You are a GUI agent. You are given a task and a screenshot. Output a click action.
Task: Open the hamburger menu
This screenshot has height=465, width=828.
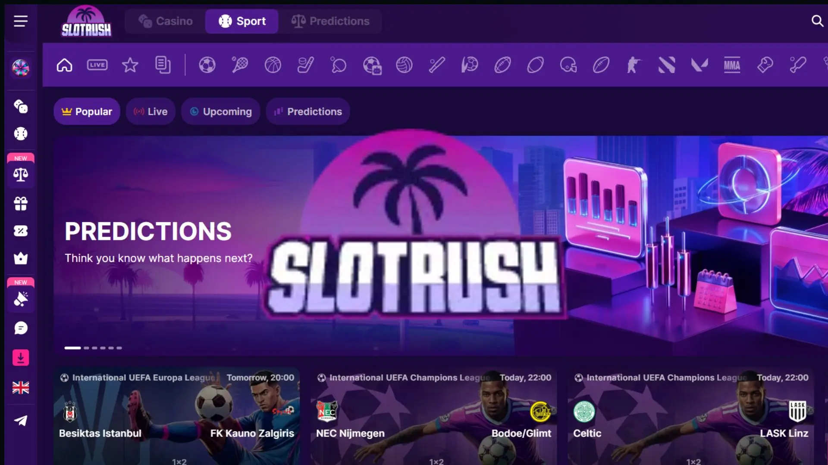pyautogui.click(x=20, y=21)
